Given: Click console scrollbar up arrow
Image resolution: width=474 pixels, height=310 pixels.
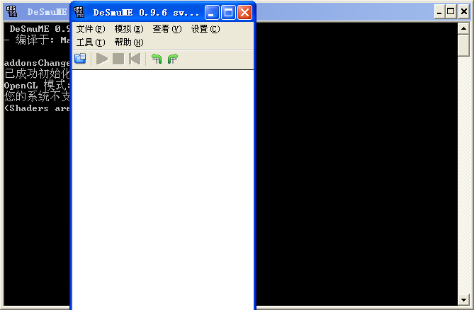Looking at the screenshot, I should click(x=463, y=29).
